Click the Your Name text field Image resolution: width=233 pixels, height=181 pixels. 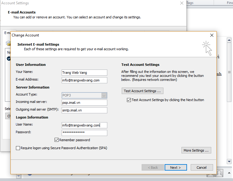(x=84, y=73)
